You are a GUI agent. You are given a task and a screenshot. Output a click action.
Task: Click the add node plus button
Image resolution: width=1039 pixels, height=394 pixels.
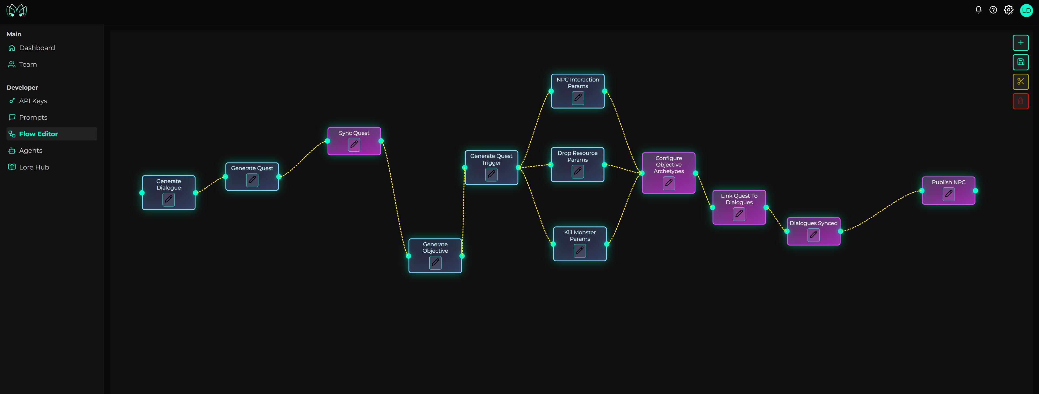pos(1020,43)
